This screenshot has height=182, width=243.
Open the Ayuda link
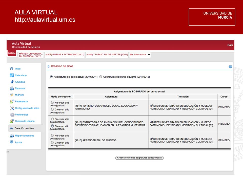[18, 142]
